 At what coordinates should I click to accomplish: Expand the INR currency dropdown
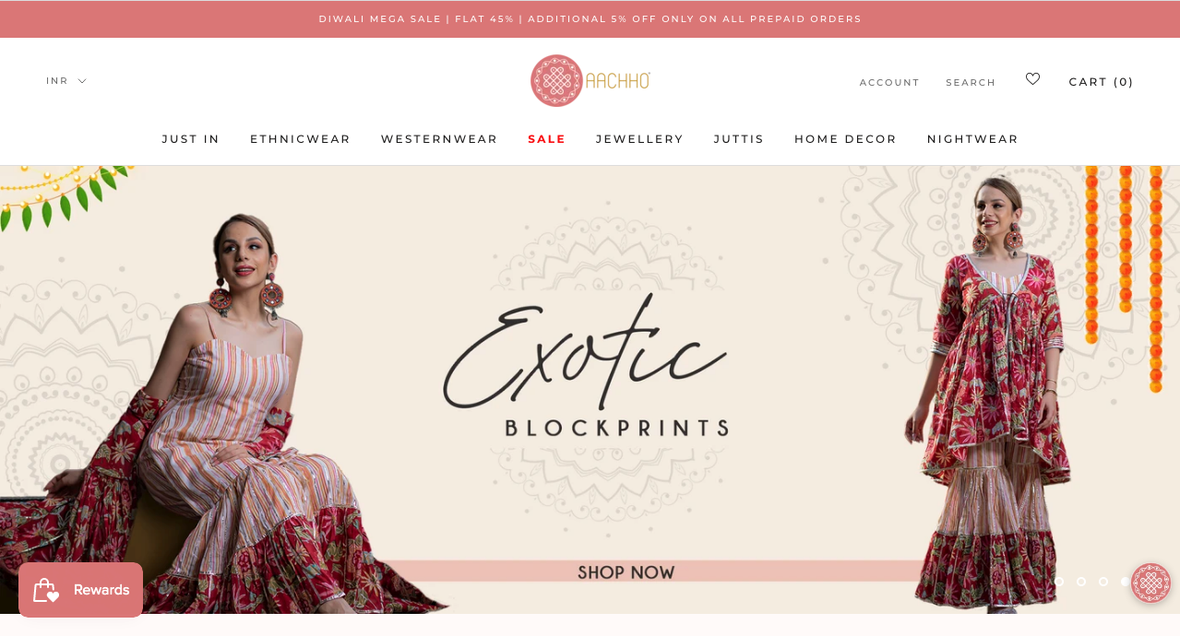pyautogui.click(x=66, y=81)
